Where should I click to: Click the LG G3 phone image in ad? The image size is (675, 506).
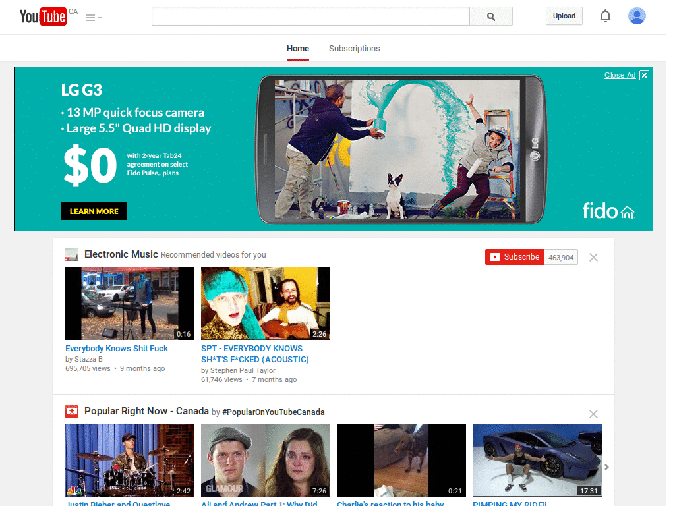(401, 150)
